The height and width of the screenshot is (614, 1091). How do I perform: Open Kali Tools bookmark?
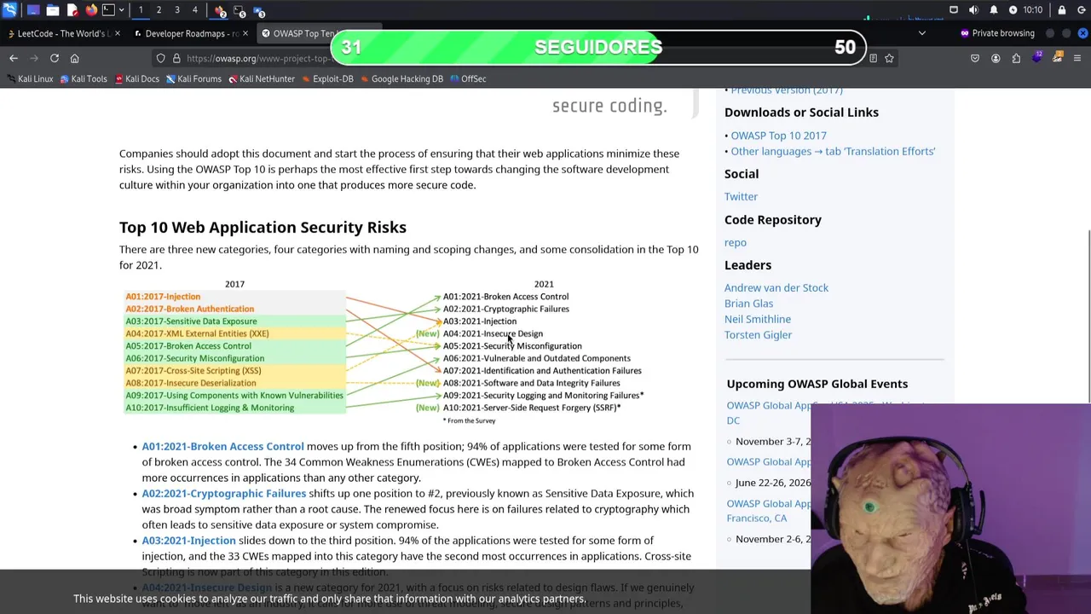pos(84,78)
